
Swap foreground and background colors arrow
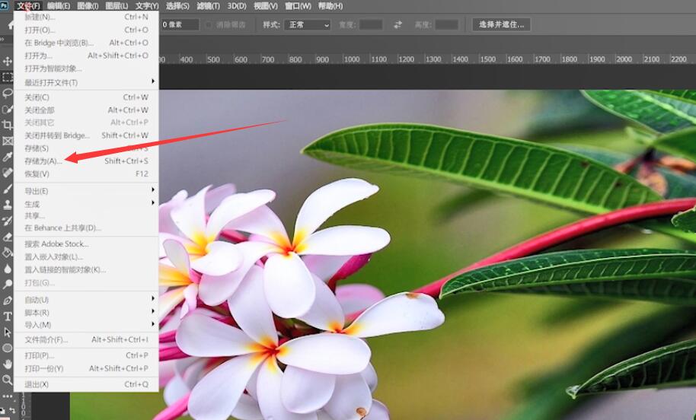pyautogui.click(x=12, y=410)
